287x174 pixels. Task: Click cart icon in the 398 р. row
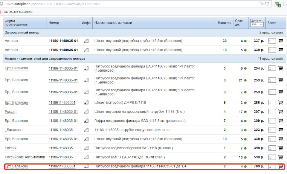coord(280,148)
